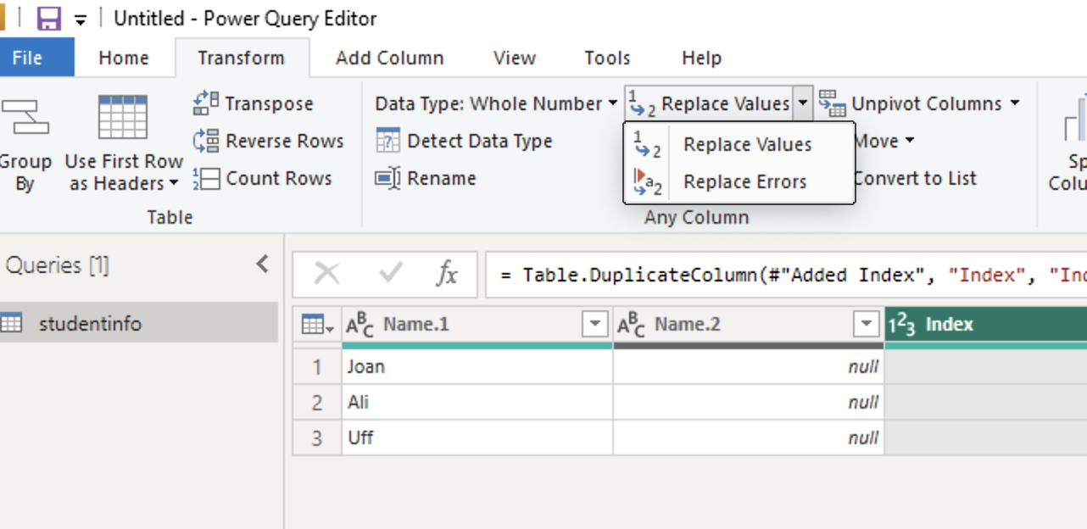Choose Replace Errors from the dropdown menu
Screen dimensions: 1087x529
click(x=739, y=181)
